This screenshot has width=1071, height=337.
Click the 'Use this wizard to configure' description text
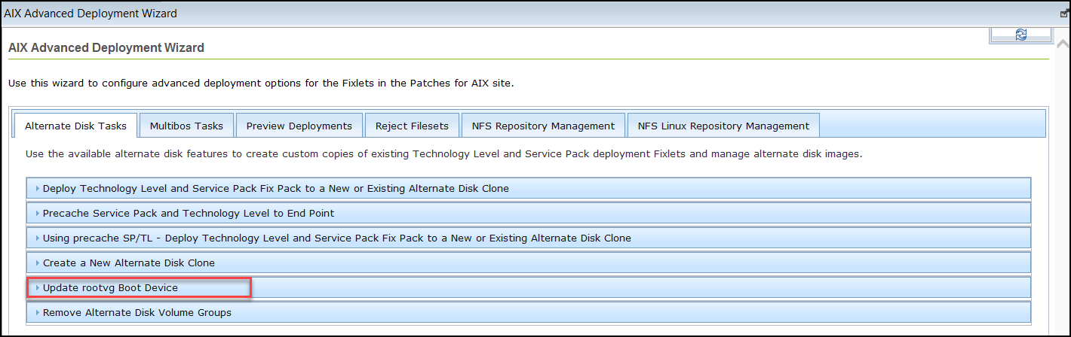261,83
